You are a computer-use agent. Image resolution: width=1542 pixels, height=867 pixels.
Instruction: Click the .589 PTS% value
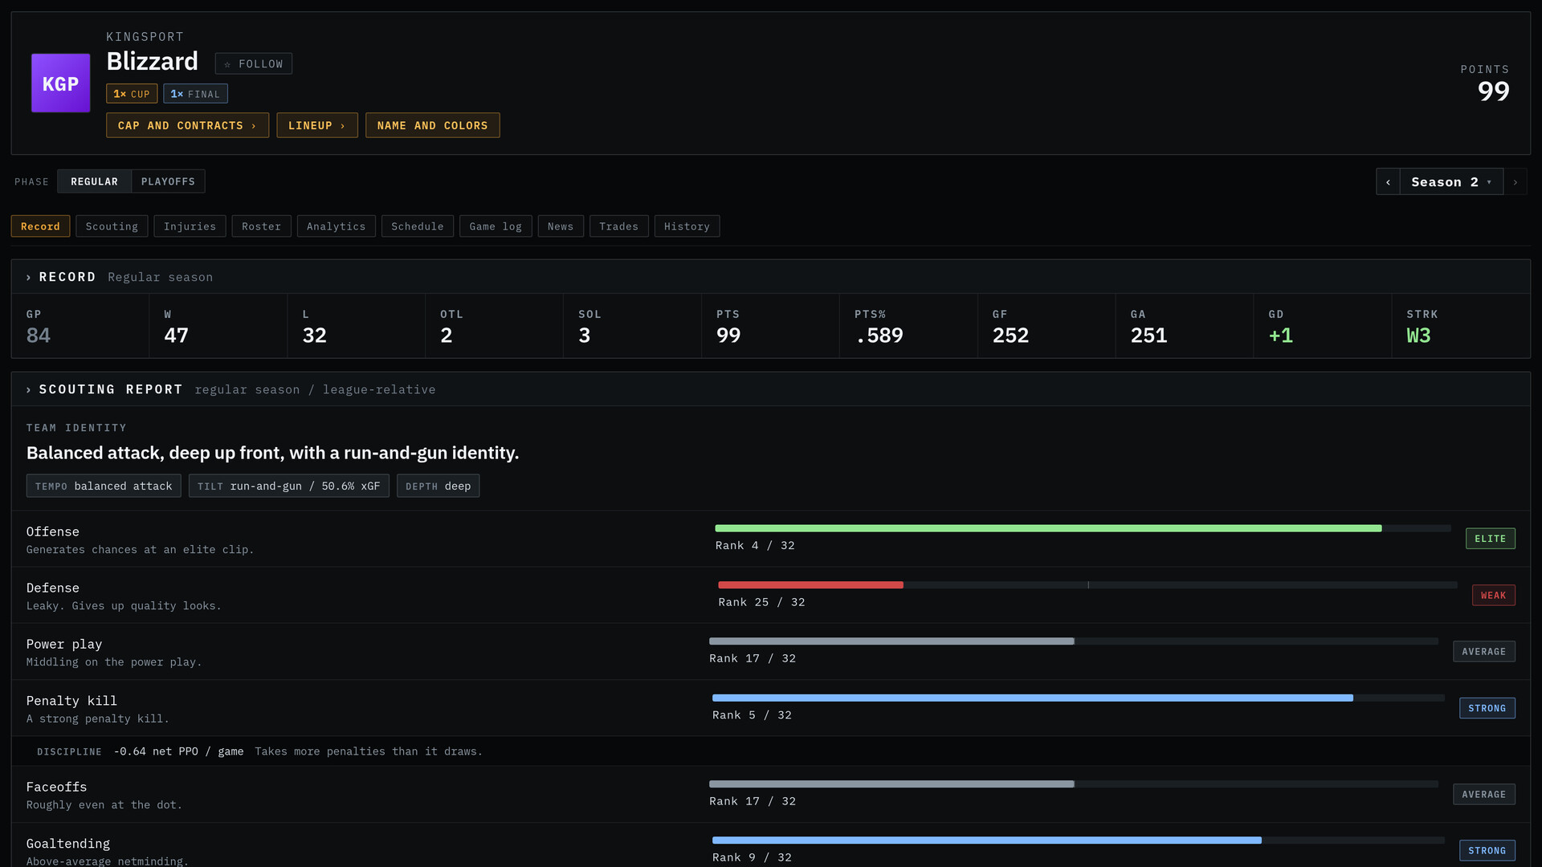tap(879, 336)
